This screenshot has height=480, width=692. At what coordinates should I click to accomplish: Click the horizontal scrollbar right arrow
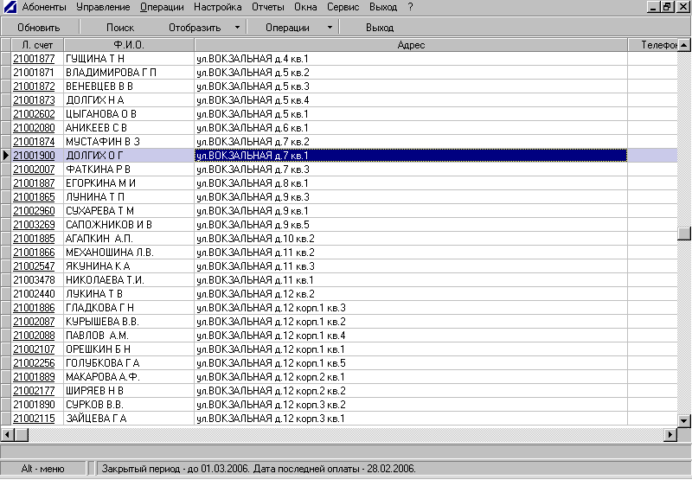(670, 433)
